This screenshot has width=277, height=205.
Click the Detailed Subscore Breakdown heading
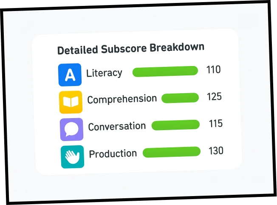click(131, 48)
